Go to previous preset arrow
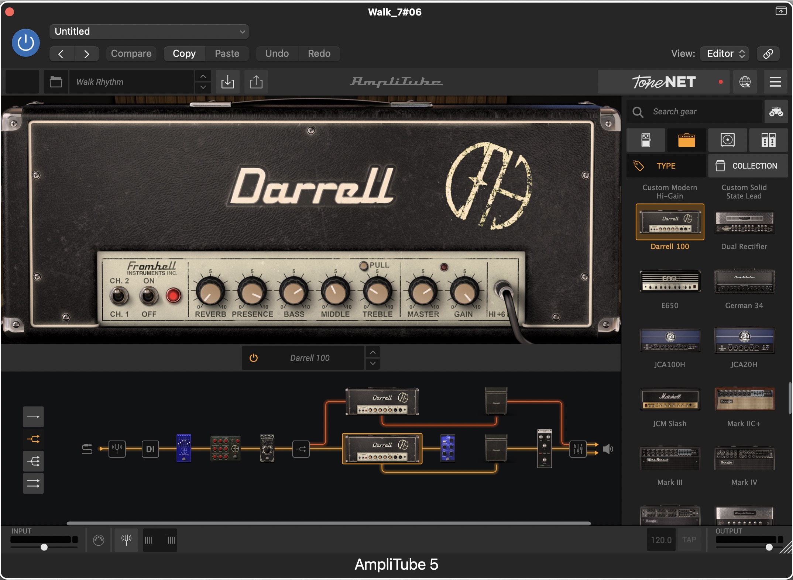This screenshot has width=793, height=580. click(61, 54)
